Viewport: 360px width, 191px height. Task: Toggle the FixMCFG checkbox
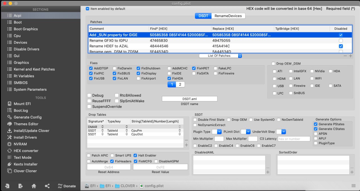(135, 162)
